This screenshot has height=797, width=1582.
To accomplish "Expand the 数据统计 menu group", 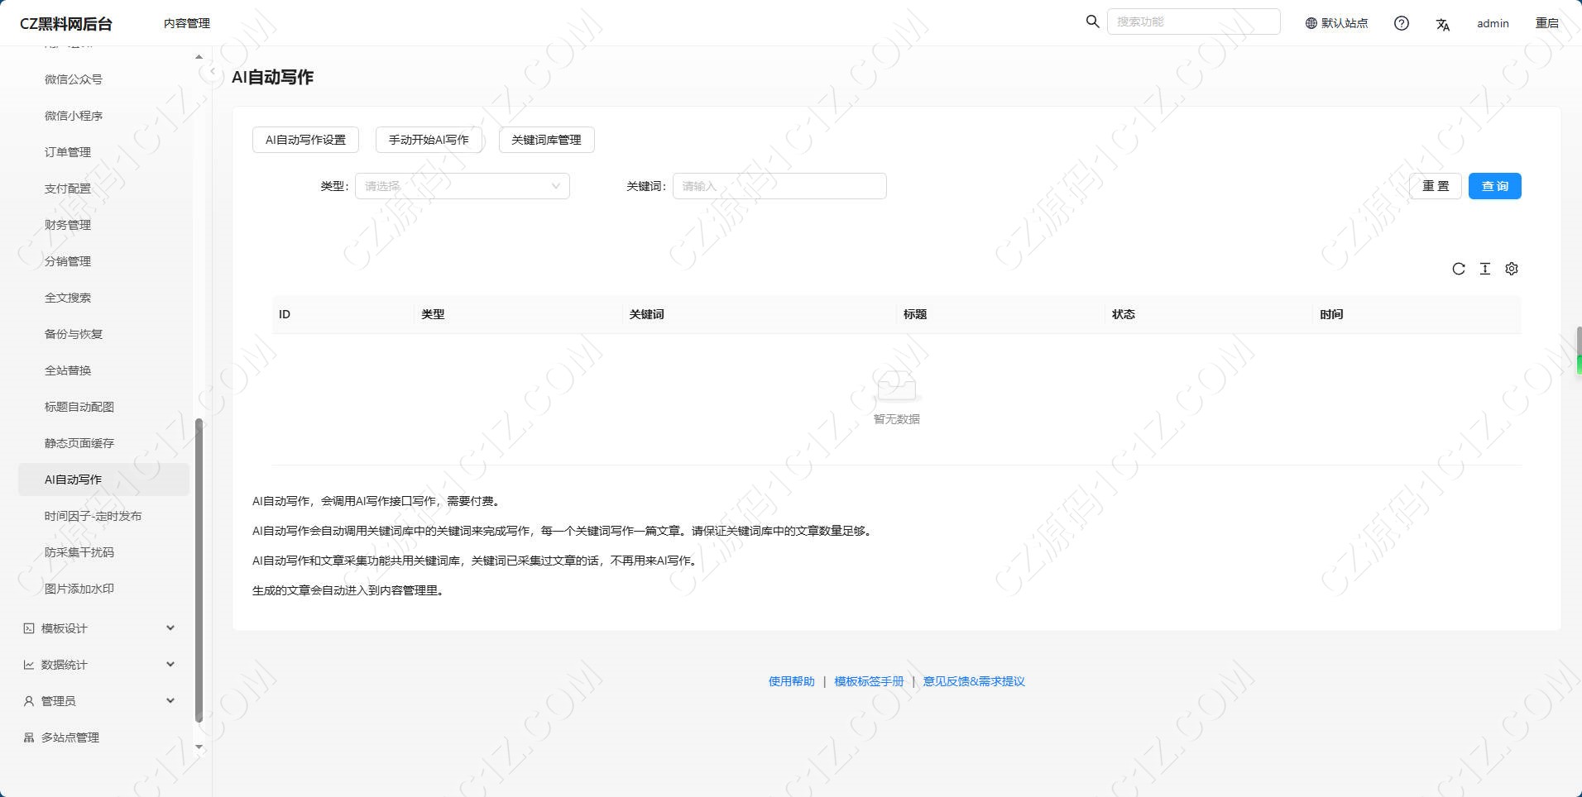I will [x=99, y=665].
